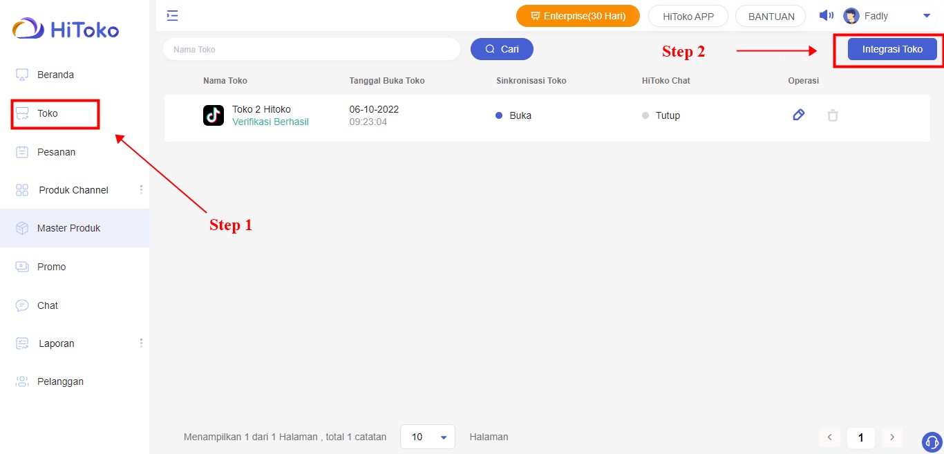Click the Laporan report icon
The height and width of the screenshot is (454, 944).
click(x=22, y=343)
